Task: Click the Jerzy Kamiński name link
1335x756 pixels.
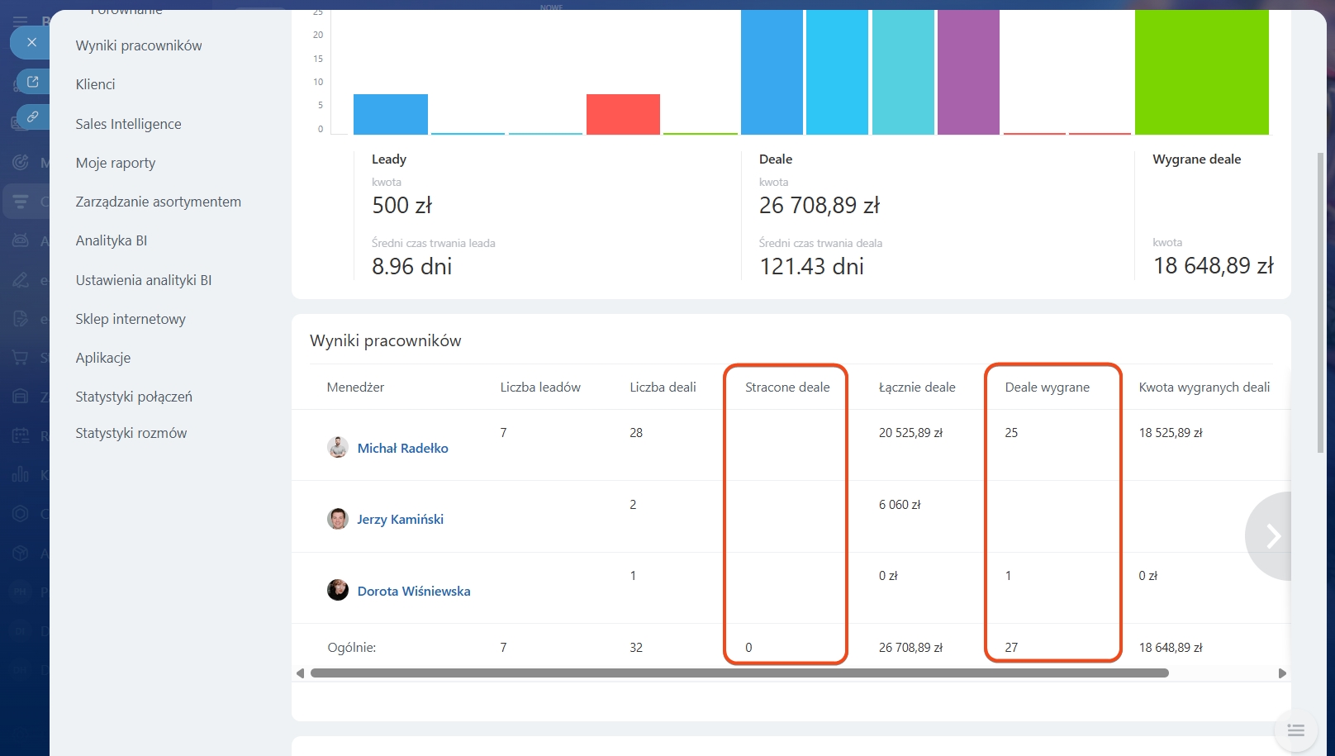Action: [x=400, y=519]
